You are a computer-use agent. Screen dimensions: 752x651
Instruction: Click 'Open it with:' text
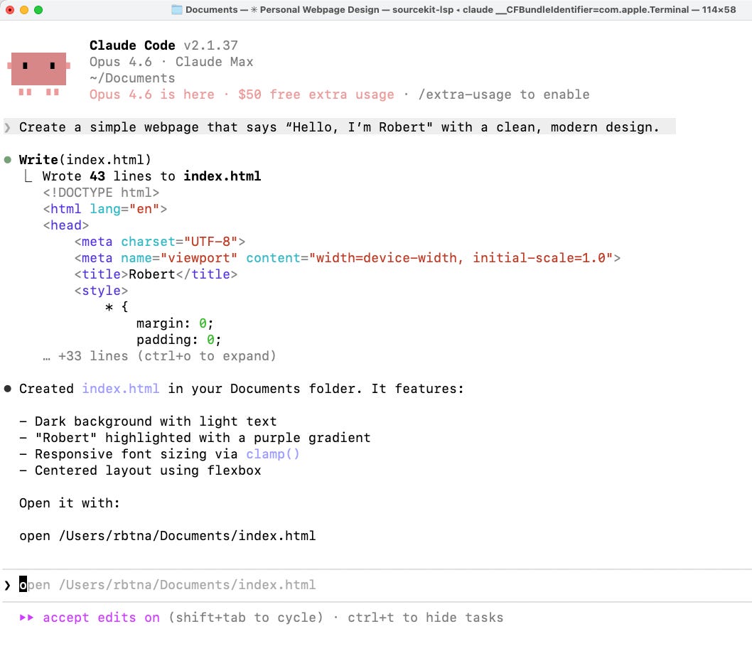pyautogui.click(x=70, y=503)
